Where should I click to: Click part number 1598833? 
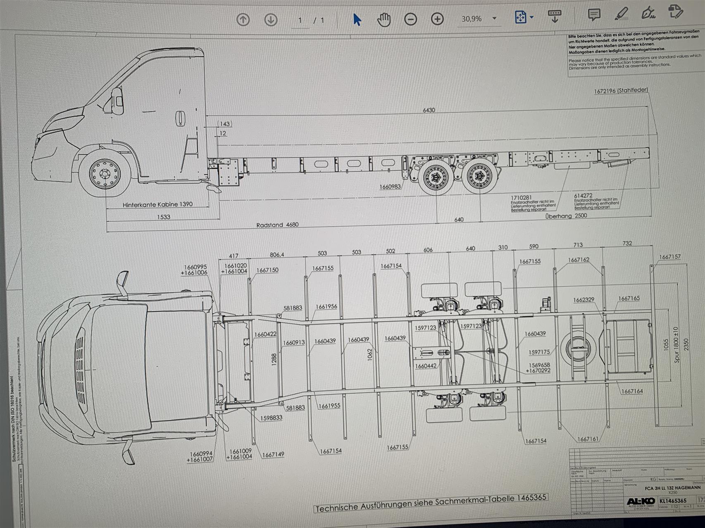click(x=271, y=418)
